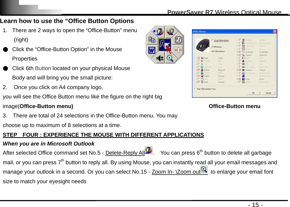Click the "Scroll Right" label in row 14

(264, 52)
